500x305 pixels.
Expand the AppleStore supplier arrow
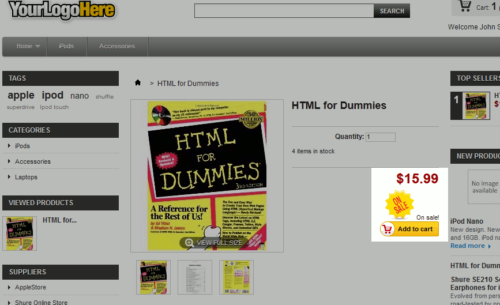(9, 287)
